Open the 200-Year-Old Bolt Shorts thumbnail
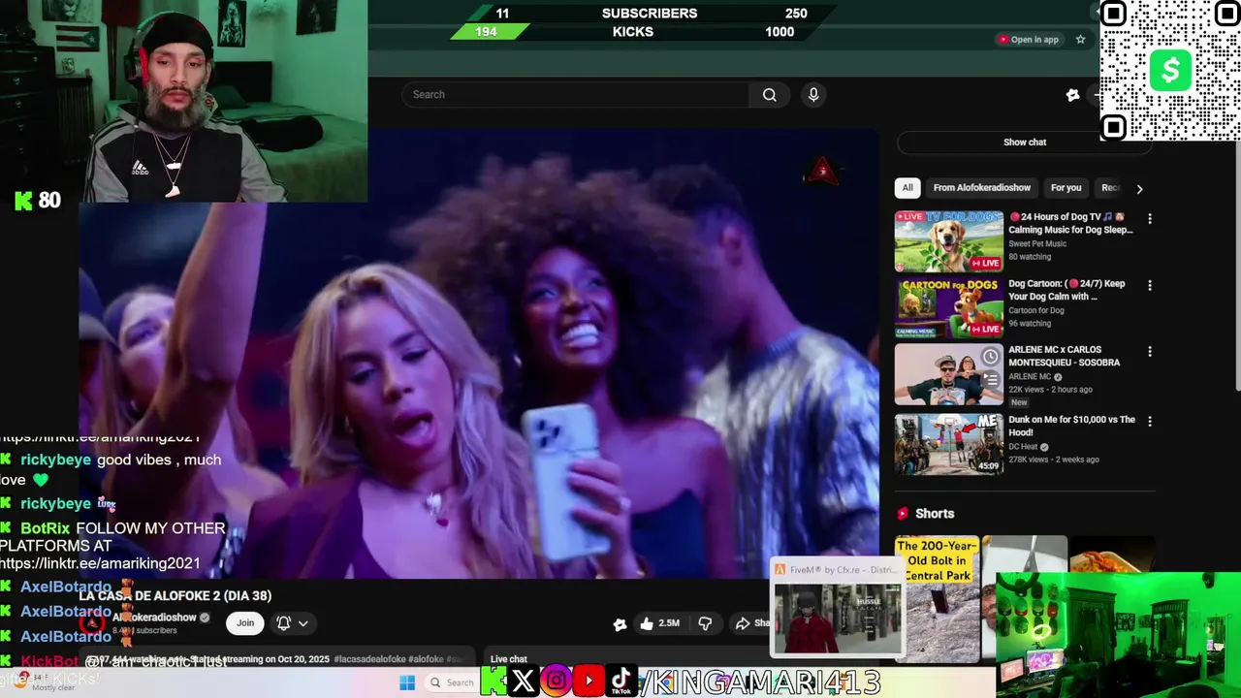Viewport: 1241px width, 698px height. [x=937, y=598]
